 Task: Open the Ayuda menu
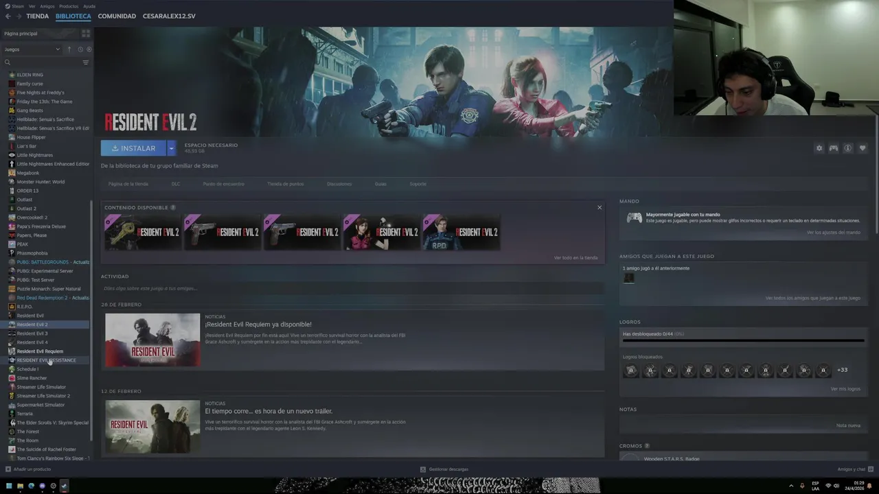[89, 6]
